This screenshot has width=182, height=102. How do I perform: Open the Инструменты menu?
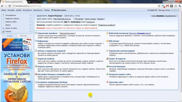pos(27,10)
